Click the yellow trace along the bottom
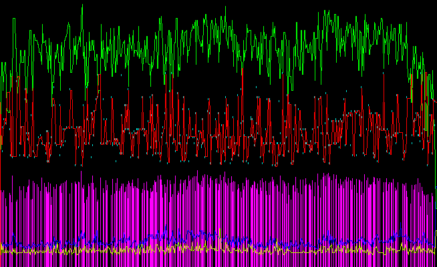Image resolution: width=437 pixels, height=267 pixels. point(134,251)
